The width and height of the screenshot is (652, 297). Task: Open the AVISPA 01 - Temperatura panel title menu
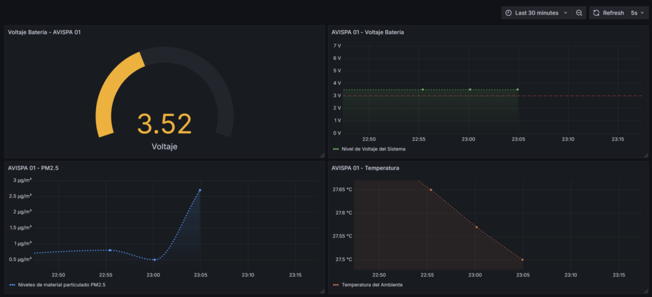pos(361,168)
